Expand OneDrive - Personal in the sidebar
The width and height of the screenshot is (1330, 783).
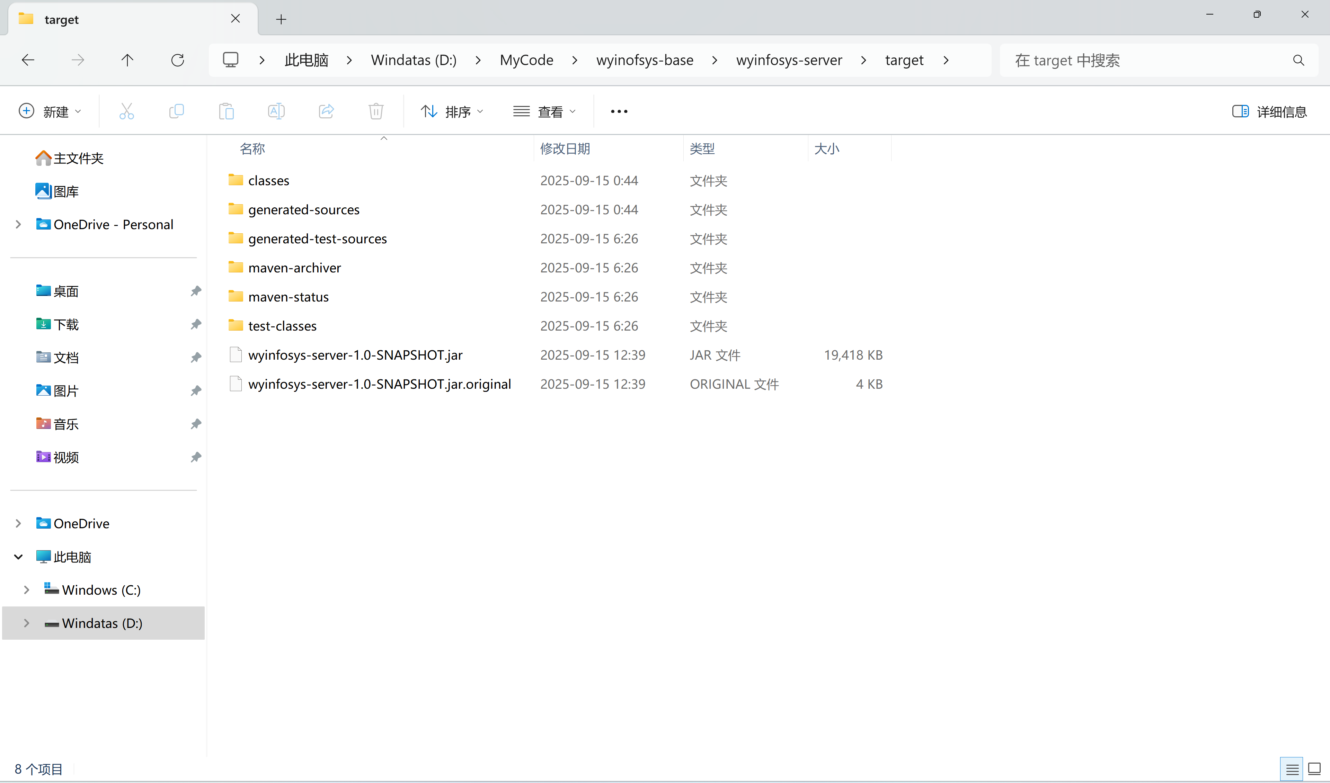tap(18, 224)
